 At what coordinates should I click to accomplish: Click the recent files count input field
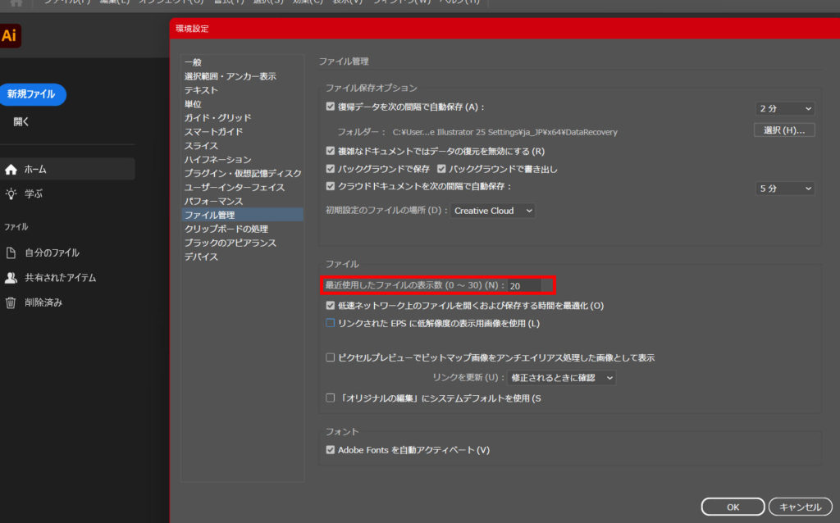[523, 286]
